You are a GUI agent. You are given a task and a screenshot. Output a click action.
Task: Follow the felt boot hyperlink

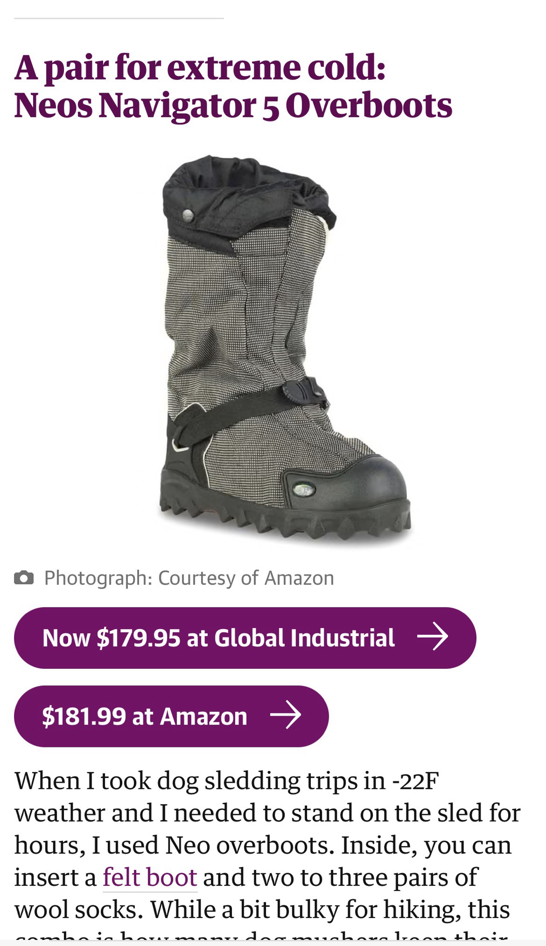pyautogui.click(x=150, y=877)
